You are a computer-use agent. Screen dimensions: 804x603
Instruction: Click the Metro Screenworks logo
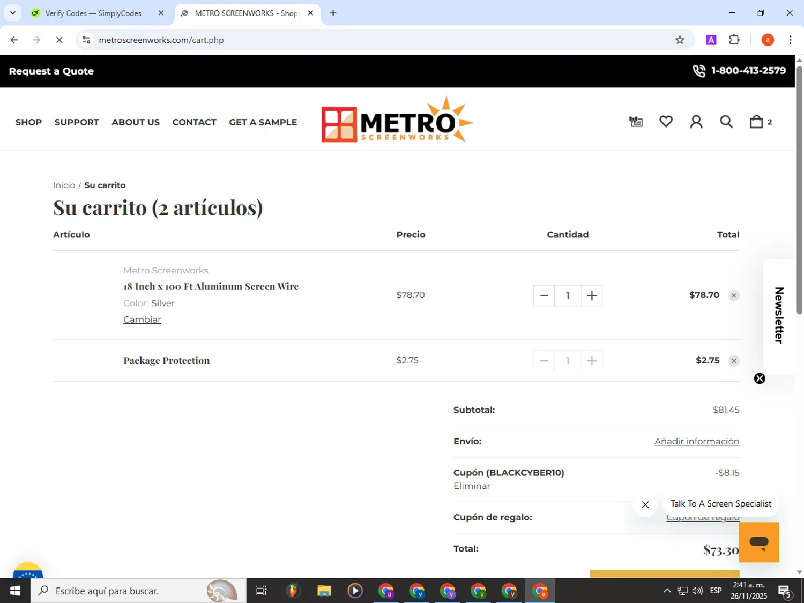point(397,120)
